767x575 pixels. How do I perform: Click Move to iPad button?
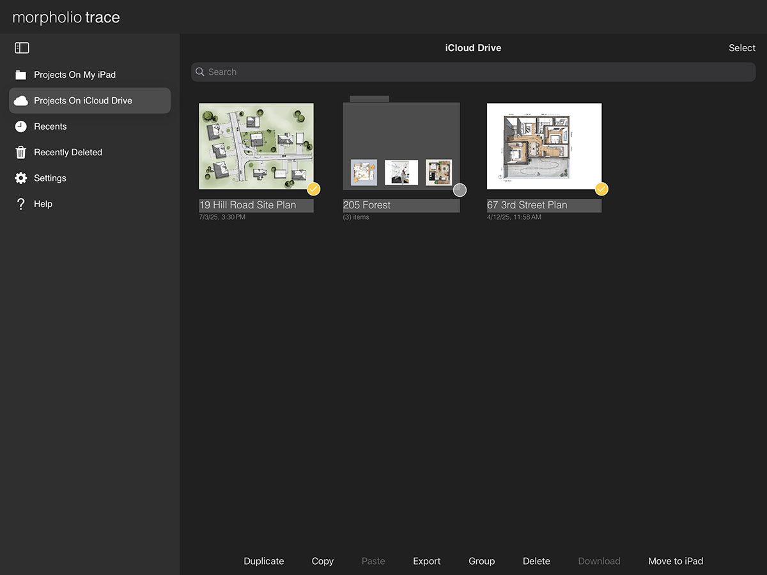[676, 561]
